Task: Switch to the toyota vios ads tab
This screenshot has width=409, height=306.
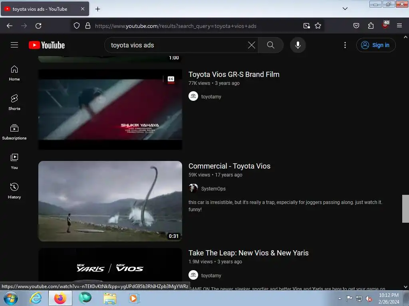Action: coord(45,9)
